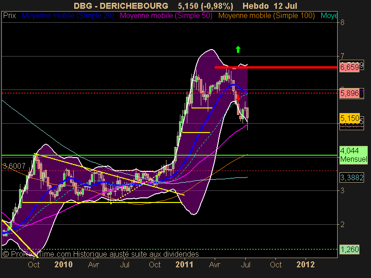
Task: Open Moyenne mobile (Simple 100) indicator label
Action: point(266,16)
